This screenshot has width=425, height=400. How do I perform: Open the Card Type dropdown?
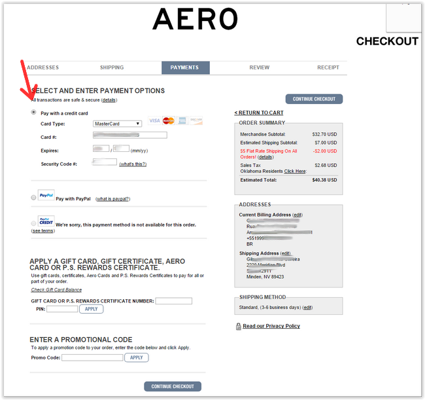pyautogui.click(x=117, y=124)
